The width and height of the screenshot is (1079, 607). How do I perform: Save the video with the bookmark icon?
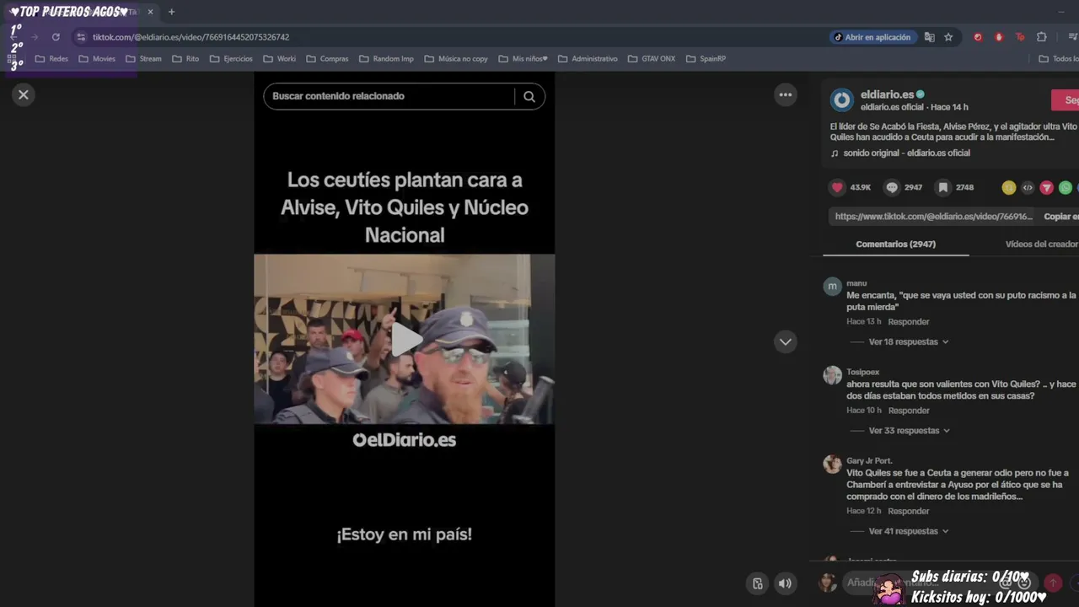click(943, 187)
